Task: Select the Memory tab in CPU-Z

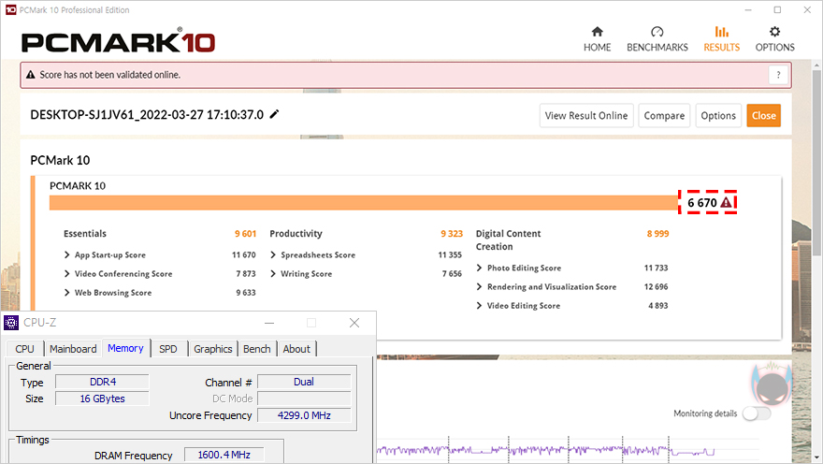Action: coord(125,348)
